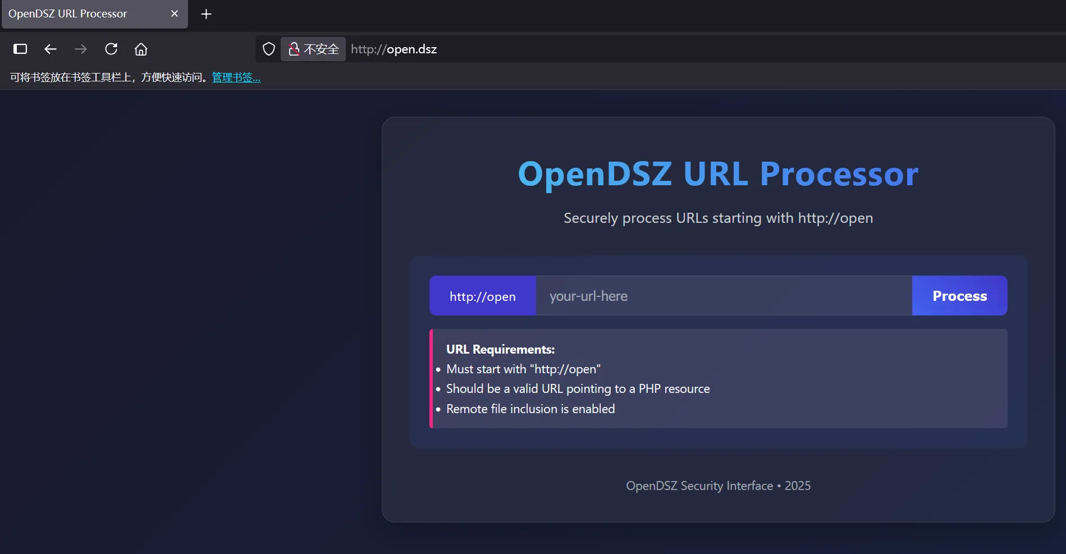Click the PHP resource requirement line
The height and width of the screenshot is (554, 1066).
578,388
